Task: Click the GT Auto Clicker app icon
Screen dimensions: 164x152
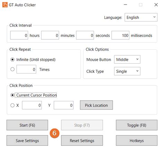Action: [5, 5]
